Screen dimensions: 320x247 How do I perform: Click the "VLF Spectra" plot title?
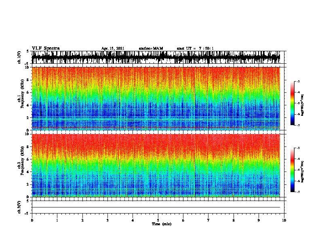pyautogui.click(x=46, y=48)
